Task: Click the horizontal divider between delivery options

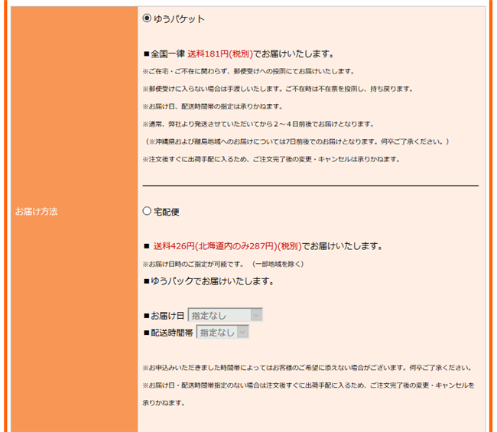Action: [310, 185]
